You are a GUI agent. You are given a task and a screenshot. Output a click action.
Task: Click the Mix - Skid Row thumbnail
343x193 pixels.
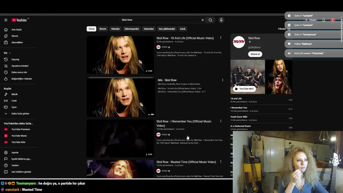pos(120,97)
